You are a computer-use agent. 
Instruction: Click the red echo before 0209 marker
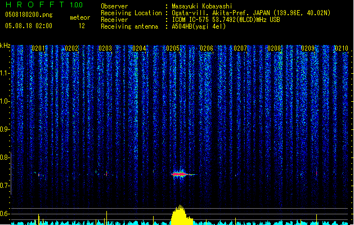coord(316,173)
